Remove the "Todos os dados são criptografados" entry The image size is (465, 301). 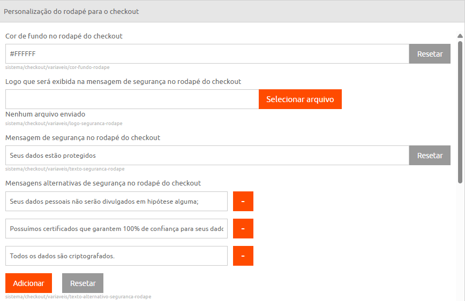tap(243, 256)
